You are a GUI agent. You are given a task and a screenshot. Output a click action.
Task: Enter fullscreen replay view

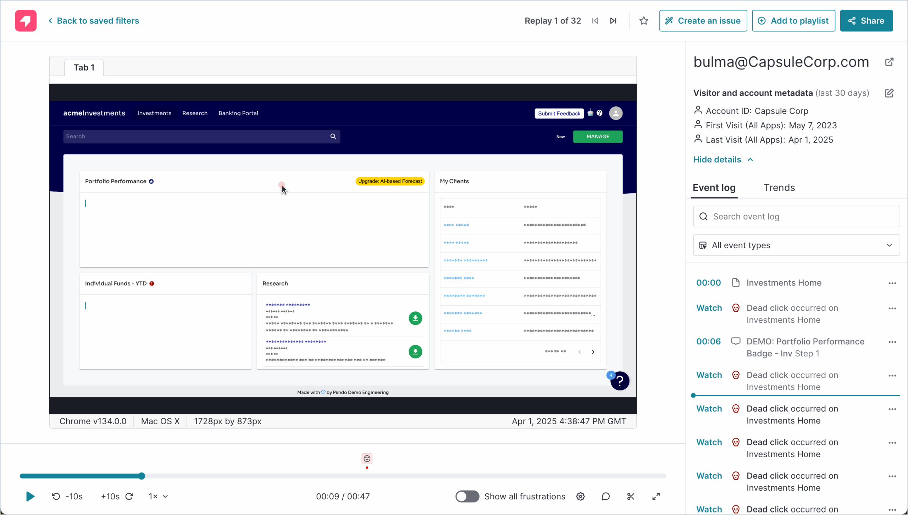click(656, 496)
